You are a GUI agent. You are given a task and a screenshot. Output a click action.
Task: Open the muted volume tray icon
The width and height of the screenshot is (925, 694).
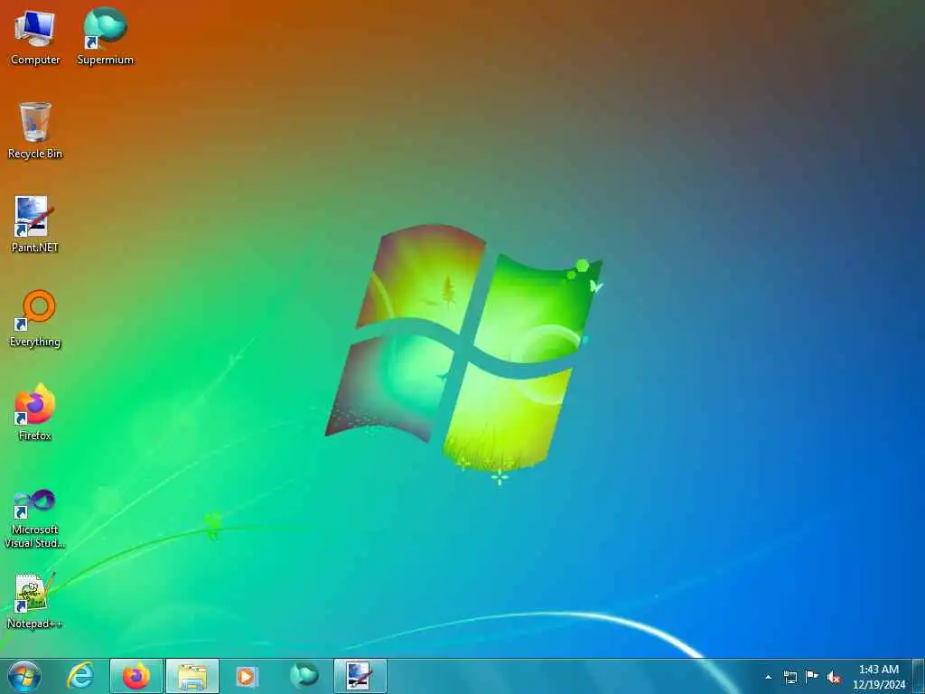click(x=834, y=677)
